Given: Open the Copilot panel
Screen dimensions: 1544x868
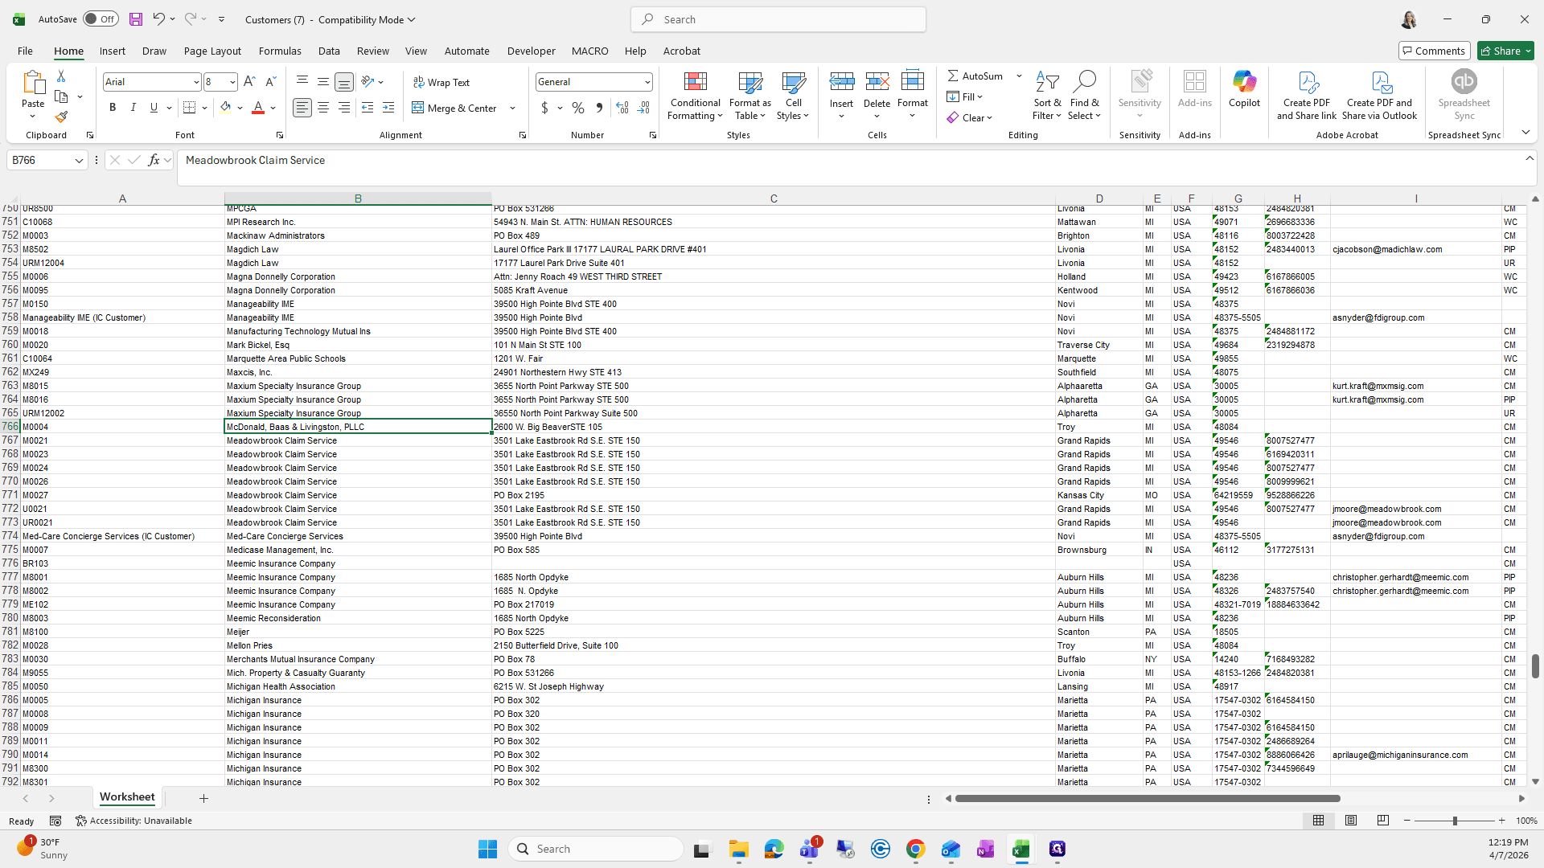Looking at the screenshot, I should tap(1244, 90).
